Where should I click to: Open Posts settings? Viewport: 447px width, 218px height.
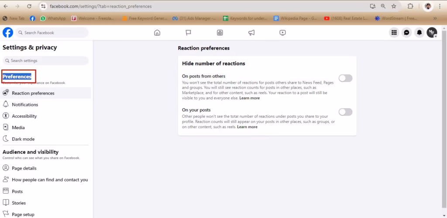point(45,191)
